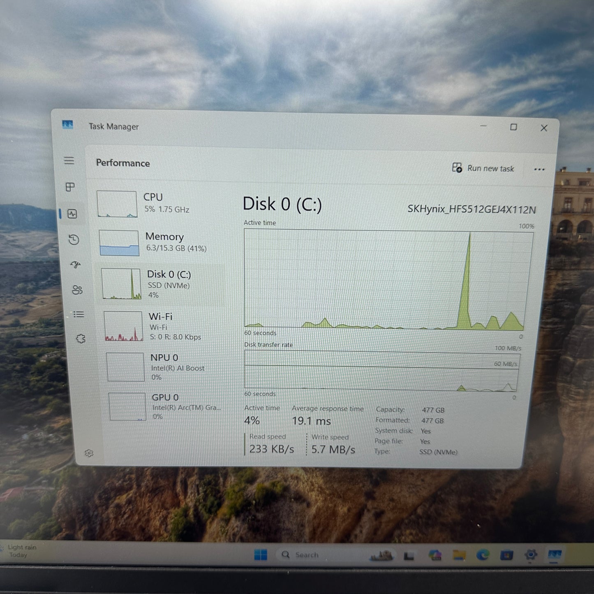Click the Task Manager app icon in title bar
594x594 pixels.
(x=67, y=124)
